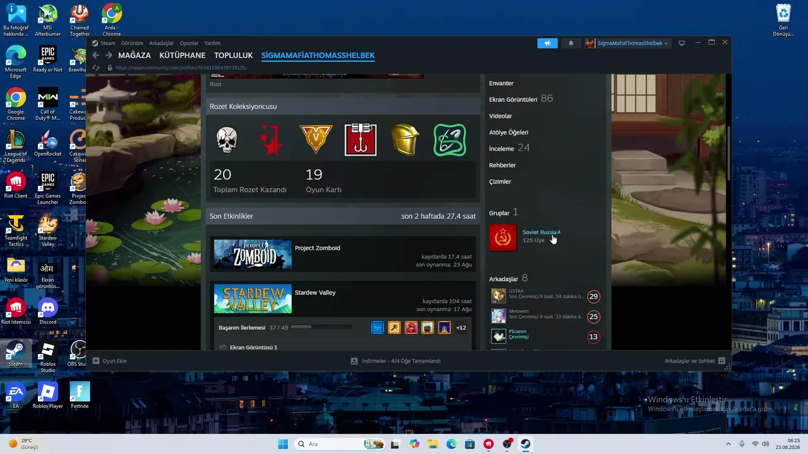Viewport: 808px width, 454px height.
Task: Open Project Zomboid game banner thumbnail
Action: (x=253, y=255)
